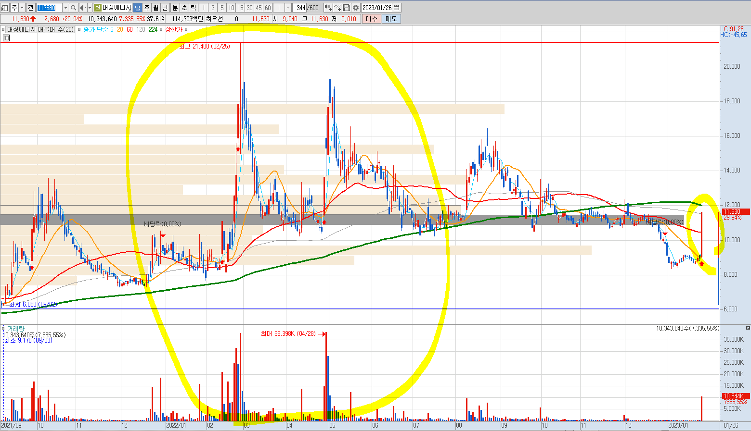This screenshot has width=751, height=431.
Task: Open the dropdown arrow next to 주
Action: (22, 8)
